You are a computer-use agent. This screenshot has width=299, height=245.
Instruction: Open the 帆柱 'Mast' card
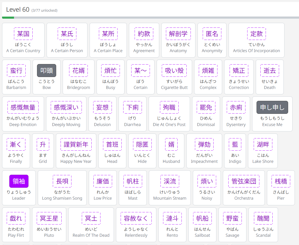133,188
